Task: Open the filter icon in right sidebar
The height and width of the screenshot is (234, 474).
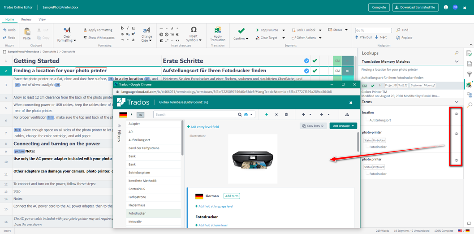Action: [469, 74]
